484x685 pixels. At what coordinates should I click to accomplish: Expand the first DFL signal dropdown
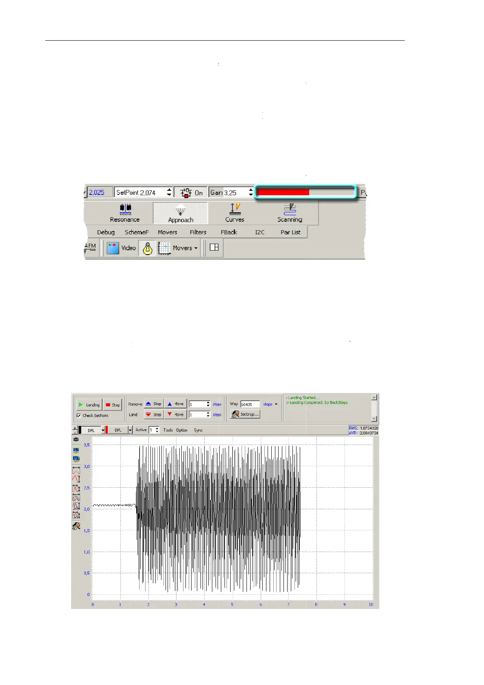(103, 430)
